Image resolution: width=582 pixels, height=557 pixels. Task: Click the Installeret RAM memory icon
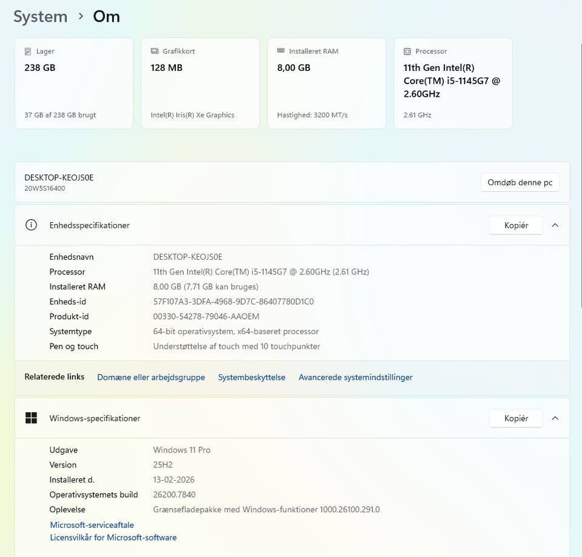pyautogui.click(x=281, y=51)
